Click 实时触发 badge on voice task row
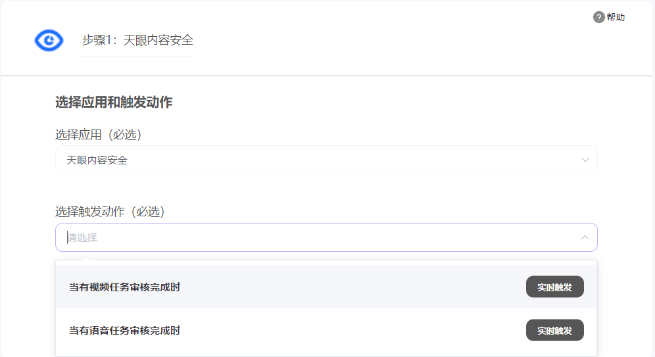655x357 pixels. pyautogui.click(x=555, y=330)
